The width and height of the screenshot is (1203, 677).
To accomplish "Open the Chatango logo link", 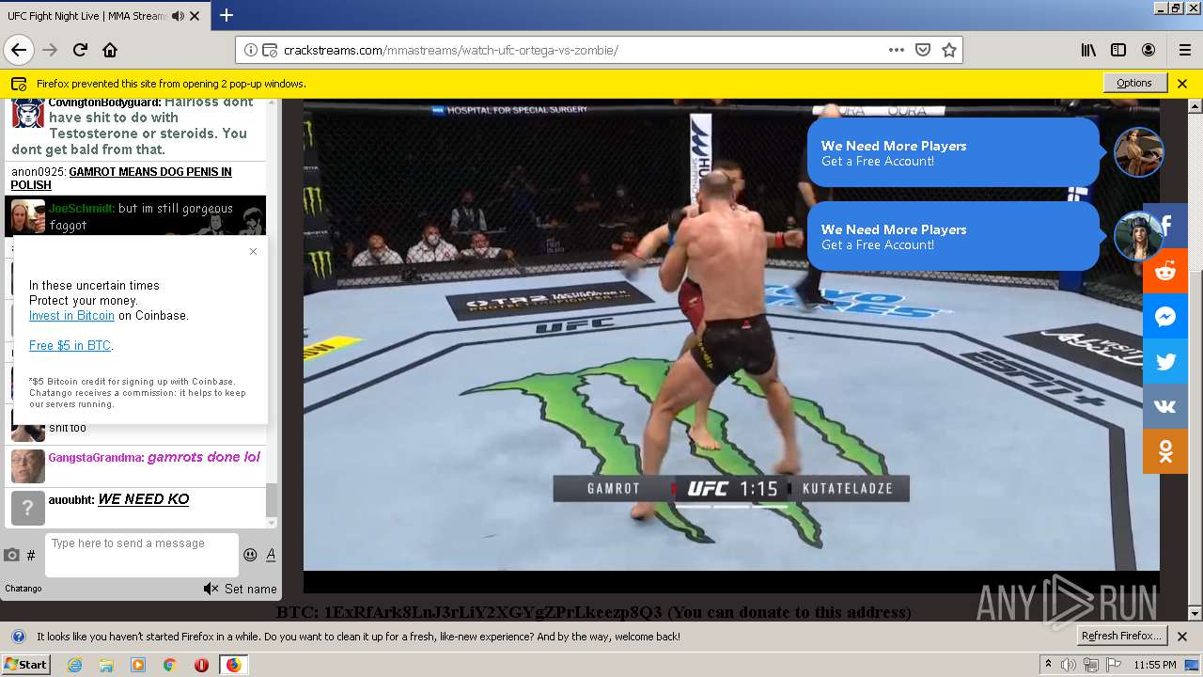I will [x=23, y=589].
